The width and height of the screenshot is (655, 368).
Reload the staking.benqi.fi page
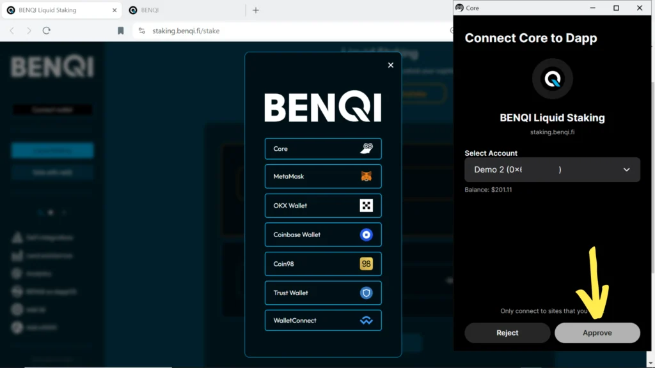[x=47, y=31]
